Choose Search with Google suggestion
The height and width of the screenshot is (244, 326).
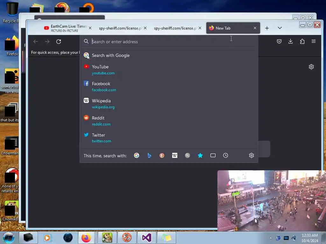[x=169, y=55]
